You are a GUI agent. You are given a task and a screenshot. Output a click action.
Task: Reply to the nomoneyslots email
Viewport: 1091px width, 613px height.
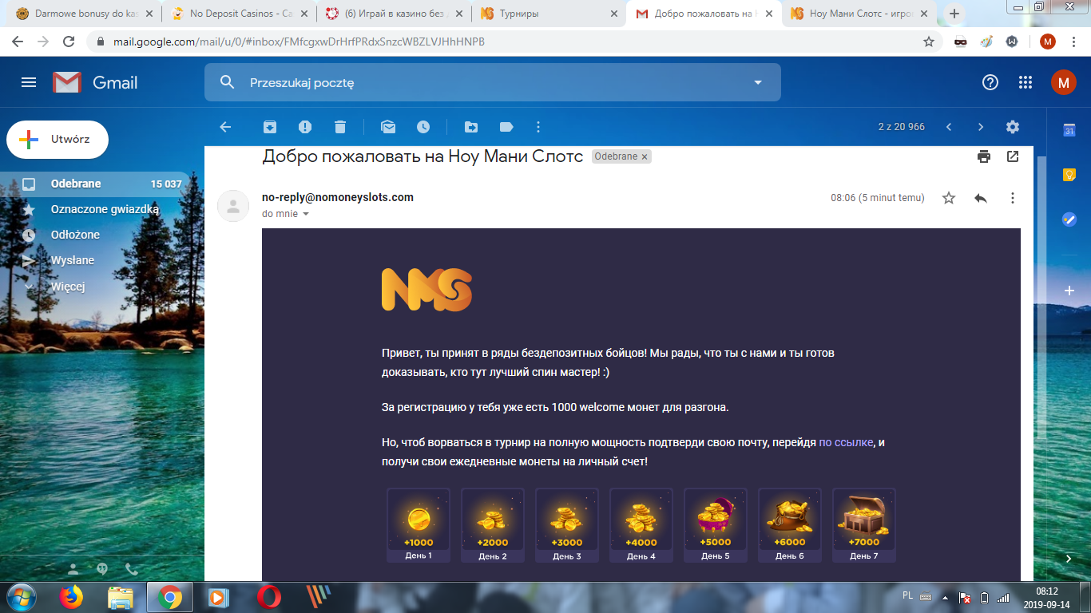tap(981, 198)
